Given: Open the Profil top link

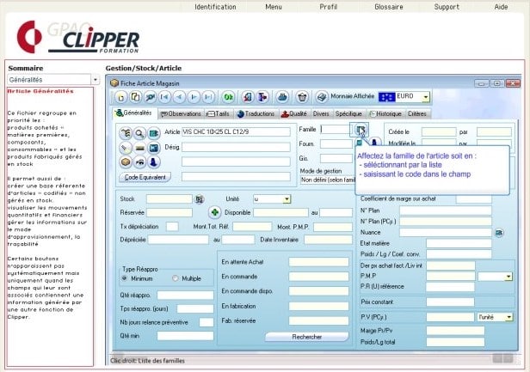Looking at the screenshot, I should (x=328, y=7).
